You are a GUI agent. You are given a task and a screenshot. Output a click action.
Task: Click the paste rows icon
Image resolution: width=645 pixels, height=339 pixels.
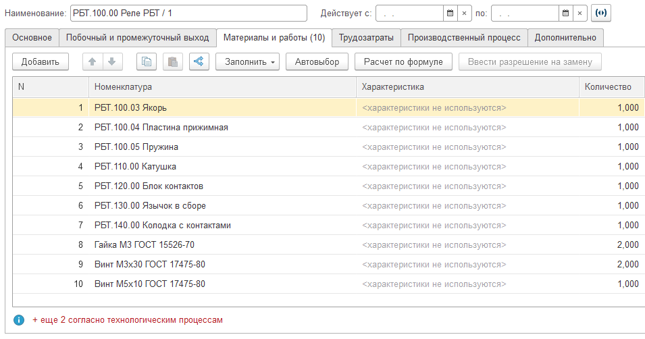[172, 62]
